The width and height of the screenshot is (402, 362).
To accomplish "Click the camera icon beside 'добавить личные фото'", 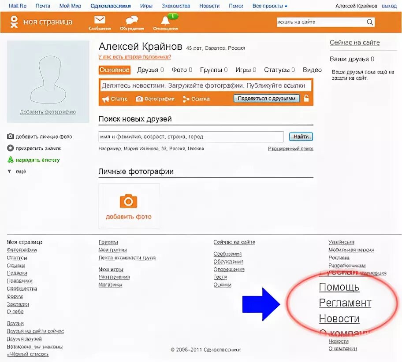I will coord(10,136).
